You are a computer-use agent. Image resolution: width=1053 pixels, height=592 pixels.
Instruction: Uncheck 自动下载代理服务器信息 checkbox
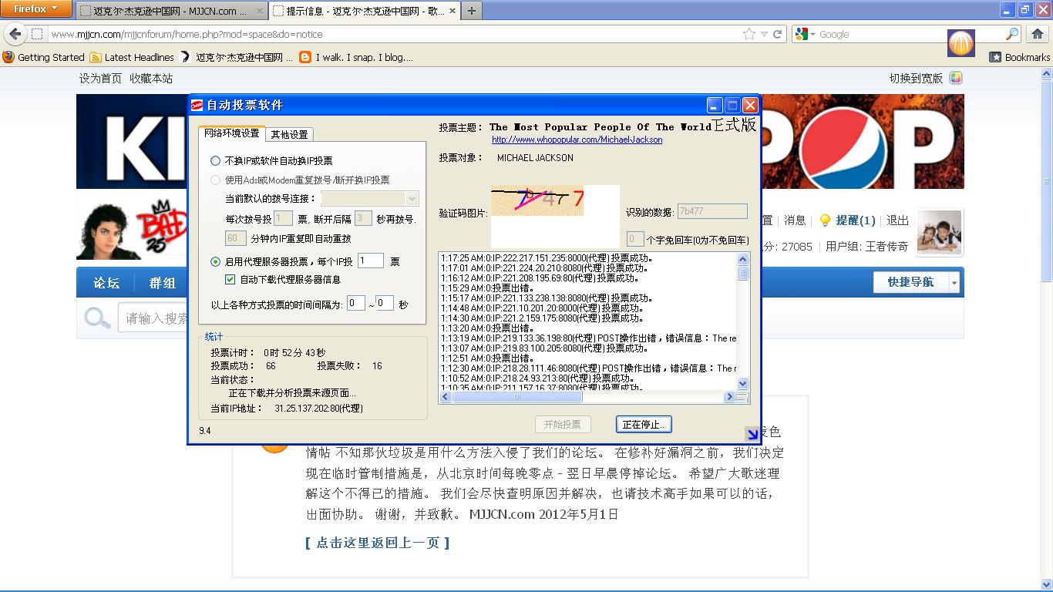point(230,280)
